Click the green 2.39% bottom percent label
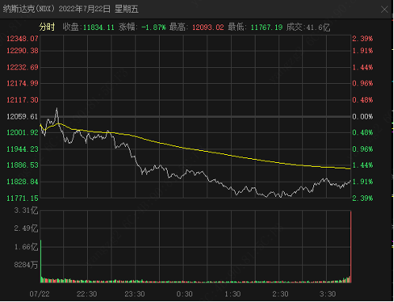 coord(362,198)
